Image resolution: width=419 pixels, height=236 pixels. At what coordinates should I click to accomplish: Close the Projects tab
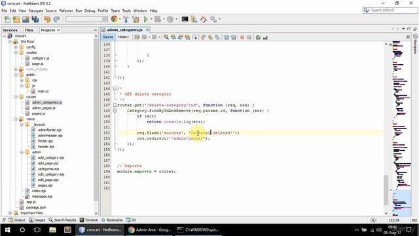pos(58,30)
